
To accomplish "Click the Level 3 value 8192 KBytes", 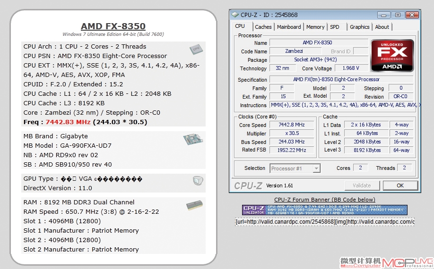I will pos(366,150).
